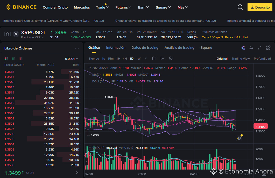The height and width of the screenshot is (178, 275).
Task: Open altcoins trading festival announcement
Action: 165,21
